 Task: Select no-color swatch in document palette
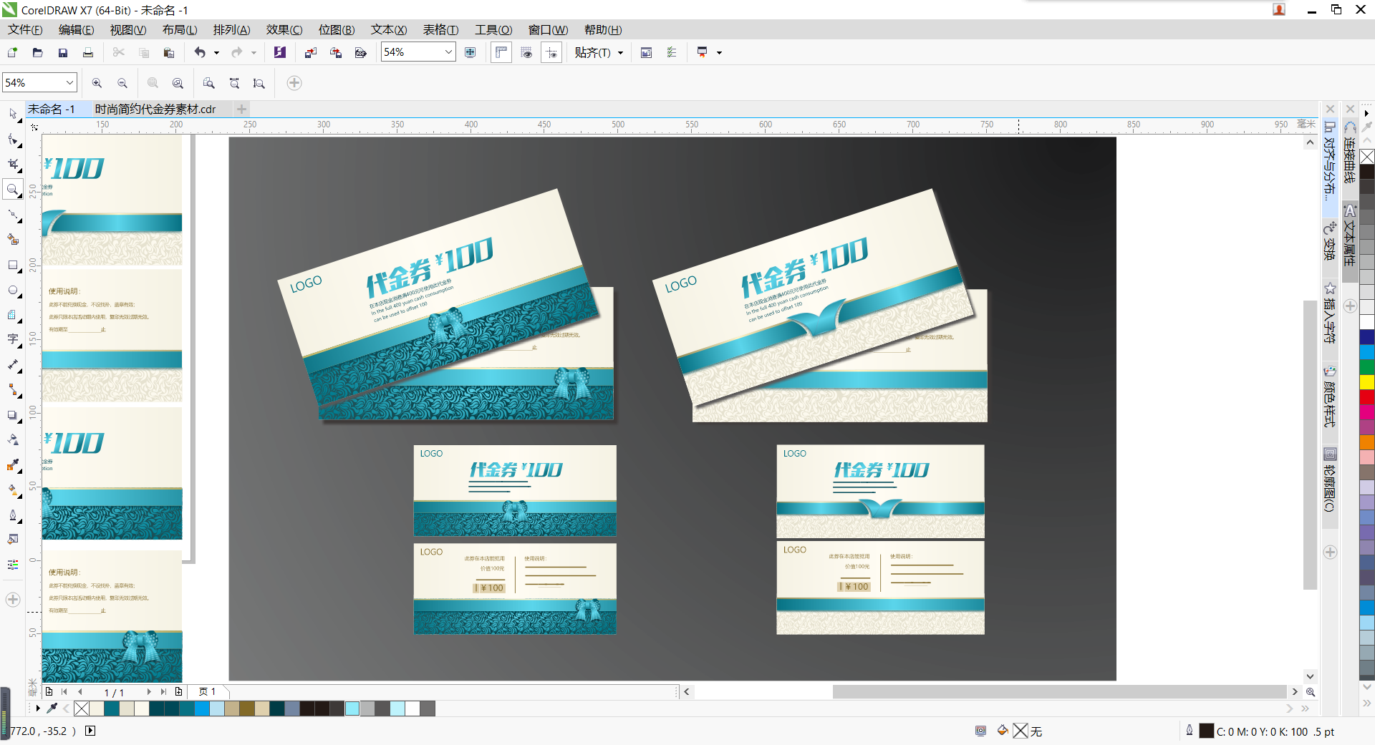(82, 709)
